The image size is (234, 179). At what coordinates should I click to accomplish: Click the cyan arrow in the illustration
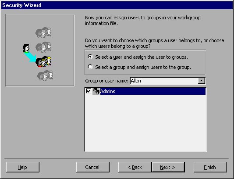tap(30, 57)
